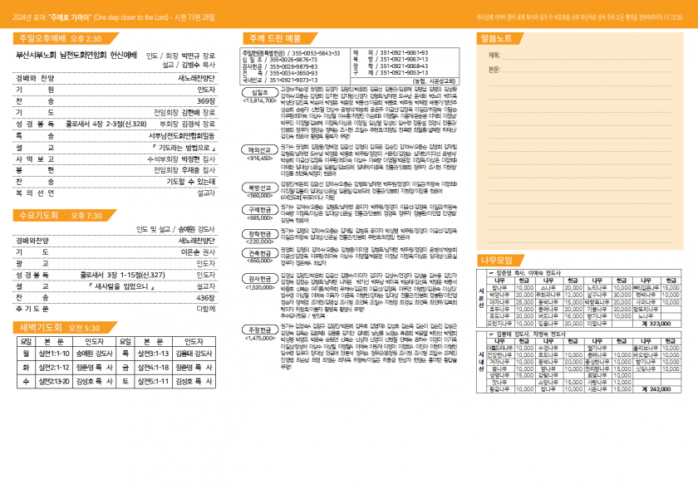
Task: Select '김용태 강도사' in Thursday row
Action: click(194, 354)
